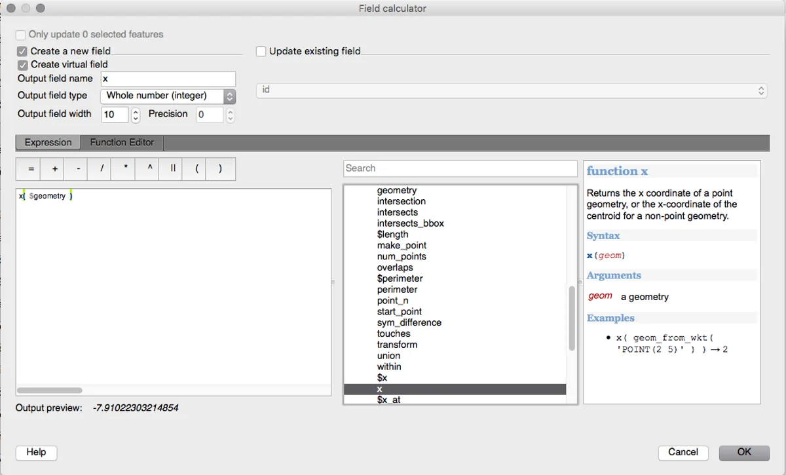Toggle the Create virtual field checkbox
Viewport: 786px width, 475px height.
coord(23,65)
